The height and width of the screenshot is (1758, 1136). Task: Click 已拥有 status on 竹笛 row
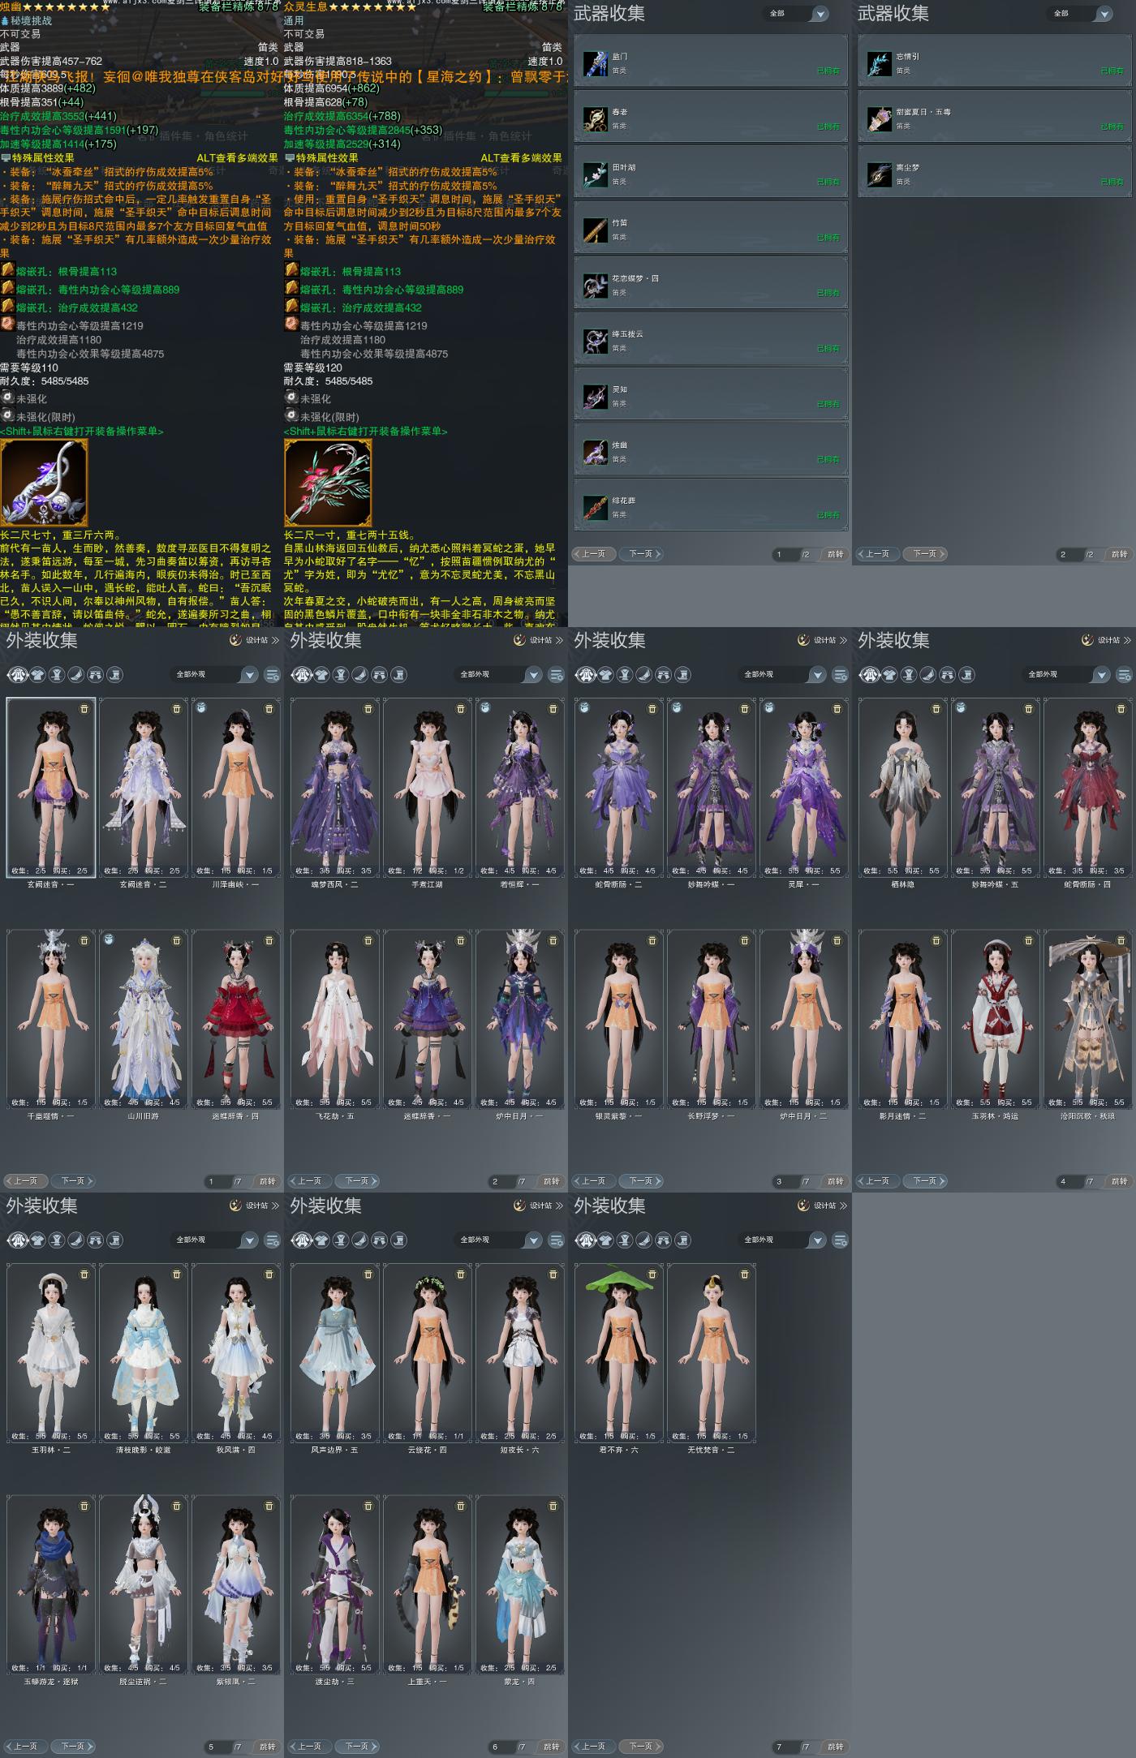coord(828,238)
